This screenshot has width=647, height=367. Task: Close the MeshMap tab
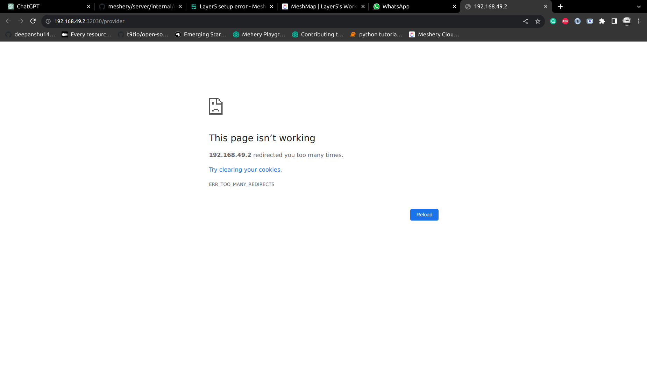(x=363, y=7)
